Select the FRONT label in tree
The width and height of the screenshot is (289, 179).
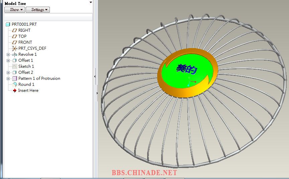click(x=25, y=42)
